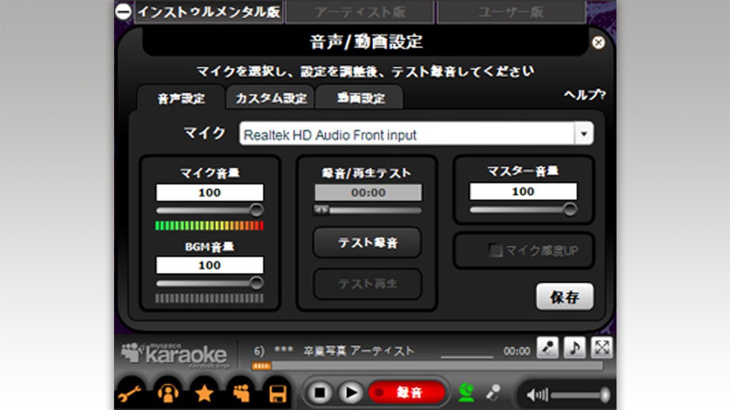
Task: Start recording with the red 録音 button
Action: tap(408, 392)
